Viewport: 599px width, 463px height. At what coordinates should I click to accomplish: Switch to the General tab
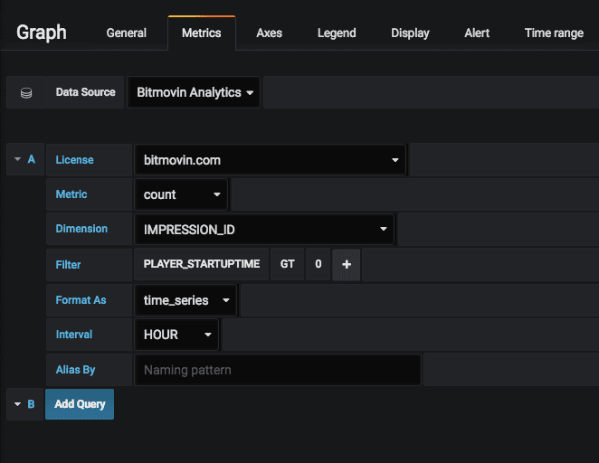126,33
